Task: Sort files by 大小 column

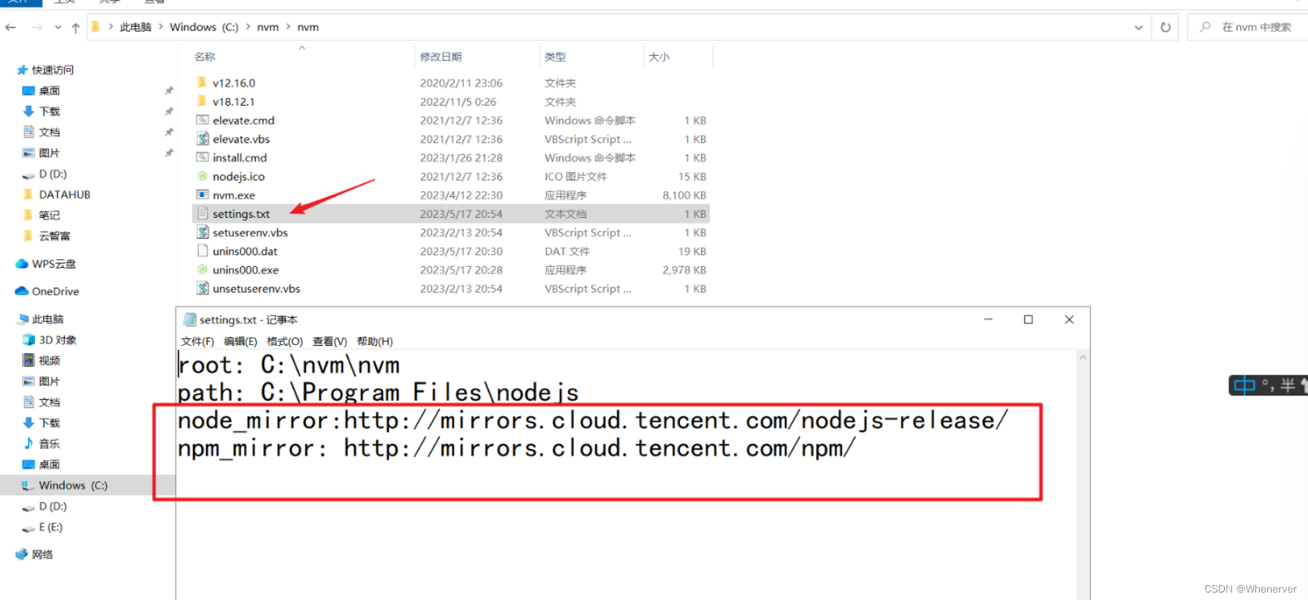Action: 658,57
